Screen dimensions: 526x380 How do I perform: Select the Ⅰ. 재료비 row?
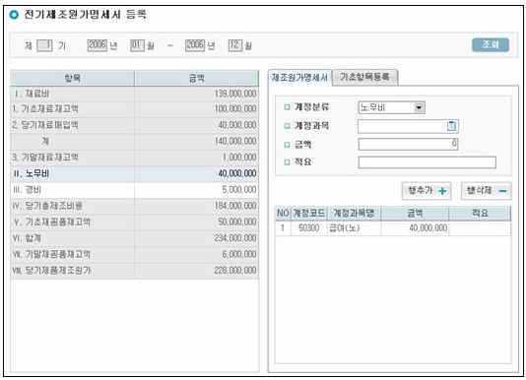pos(135,94)
